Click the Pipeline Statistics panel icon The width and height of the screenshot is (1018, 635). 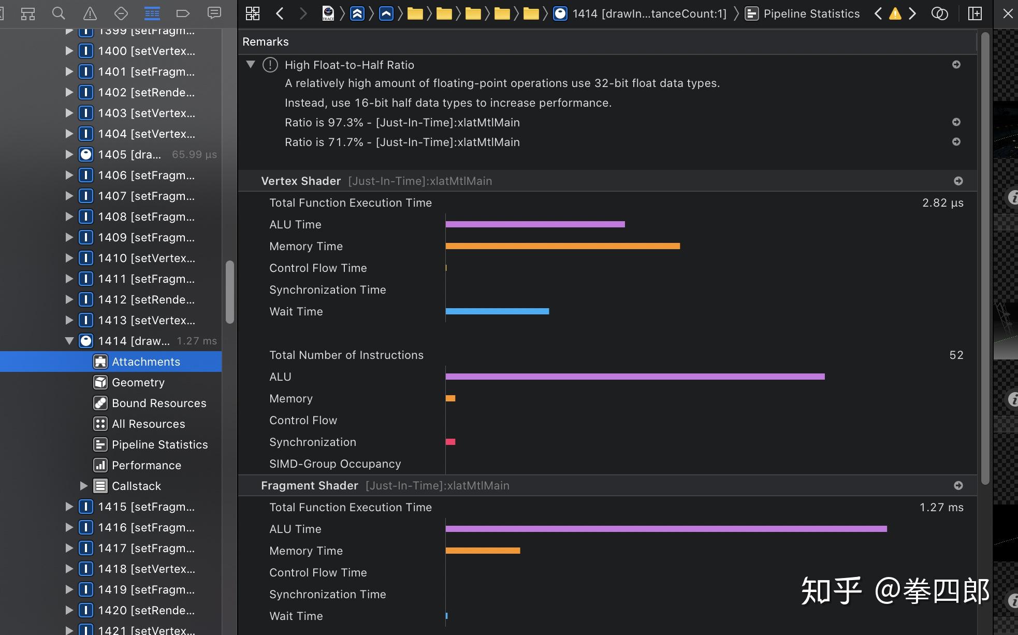pos(99,444)
